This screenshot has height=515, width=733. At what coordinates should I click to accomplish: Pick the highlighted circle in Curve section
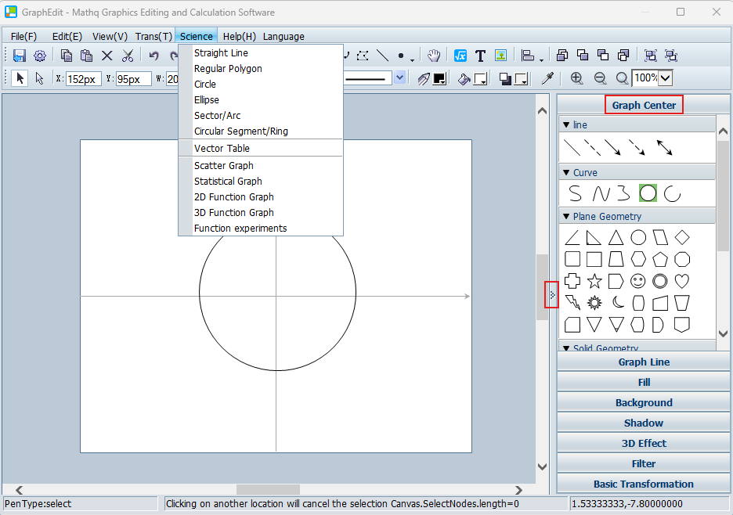tap(648, 193)
